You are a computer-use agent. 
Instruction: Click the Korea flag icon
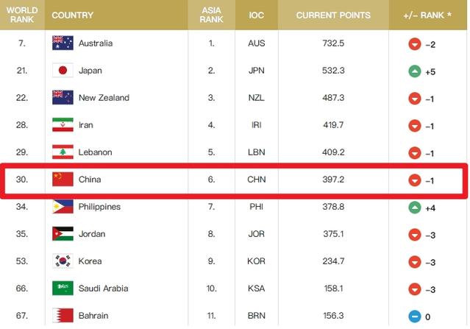coord(63,261)
